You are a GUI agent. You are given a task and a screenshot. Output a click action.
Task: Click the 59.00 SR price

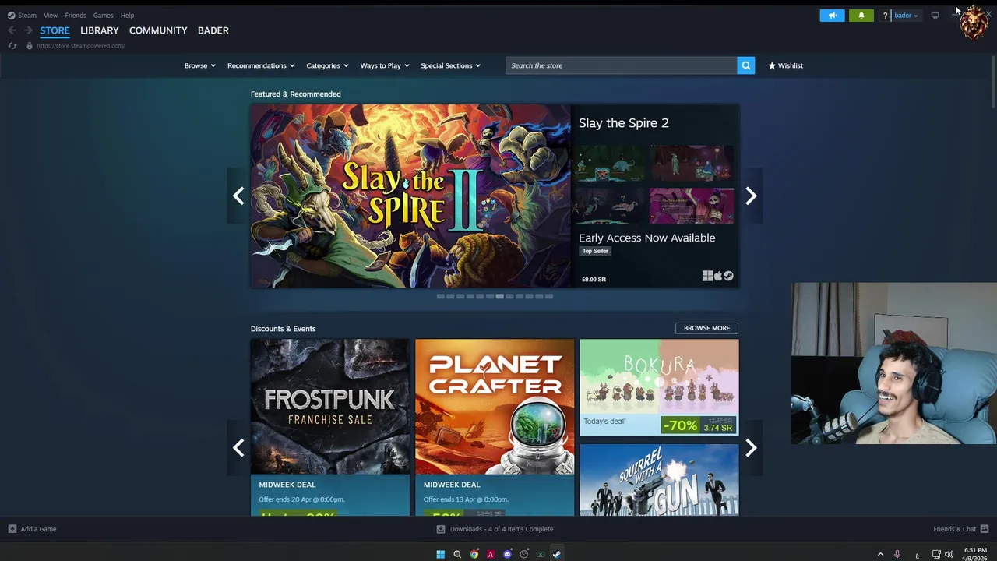tap(594, 279)
